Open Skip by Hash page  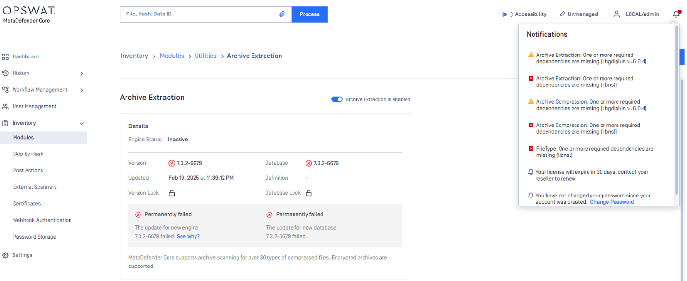coord(28,154)
